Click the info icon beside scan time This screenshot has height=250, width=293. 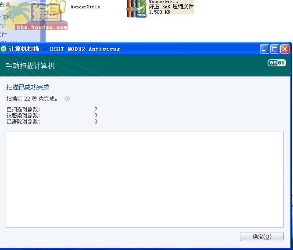(x=67, y=98)
